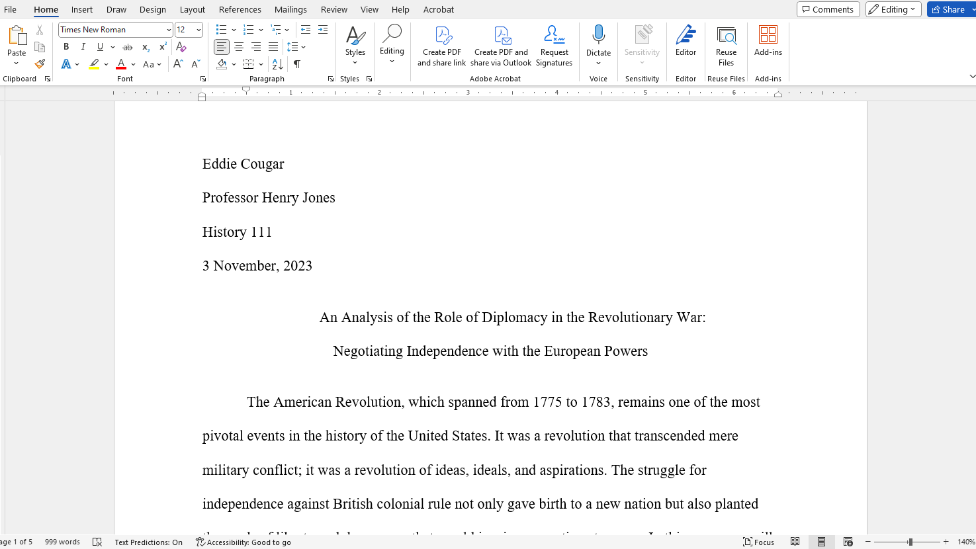Toggle Bold formatting

(x=66, y=47)
